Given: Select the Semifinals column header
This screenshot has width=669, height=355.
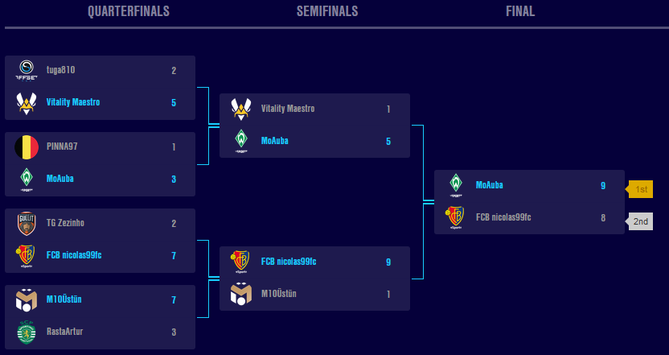Looking at the screenshot, I should point(327,11).
